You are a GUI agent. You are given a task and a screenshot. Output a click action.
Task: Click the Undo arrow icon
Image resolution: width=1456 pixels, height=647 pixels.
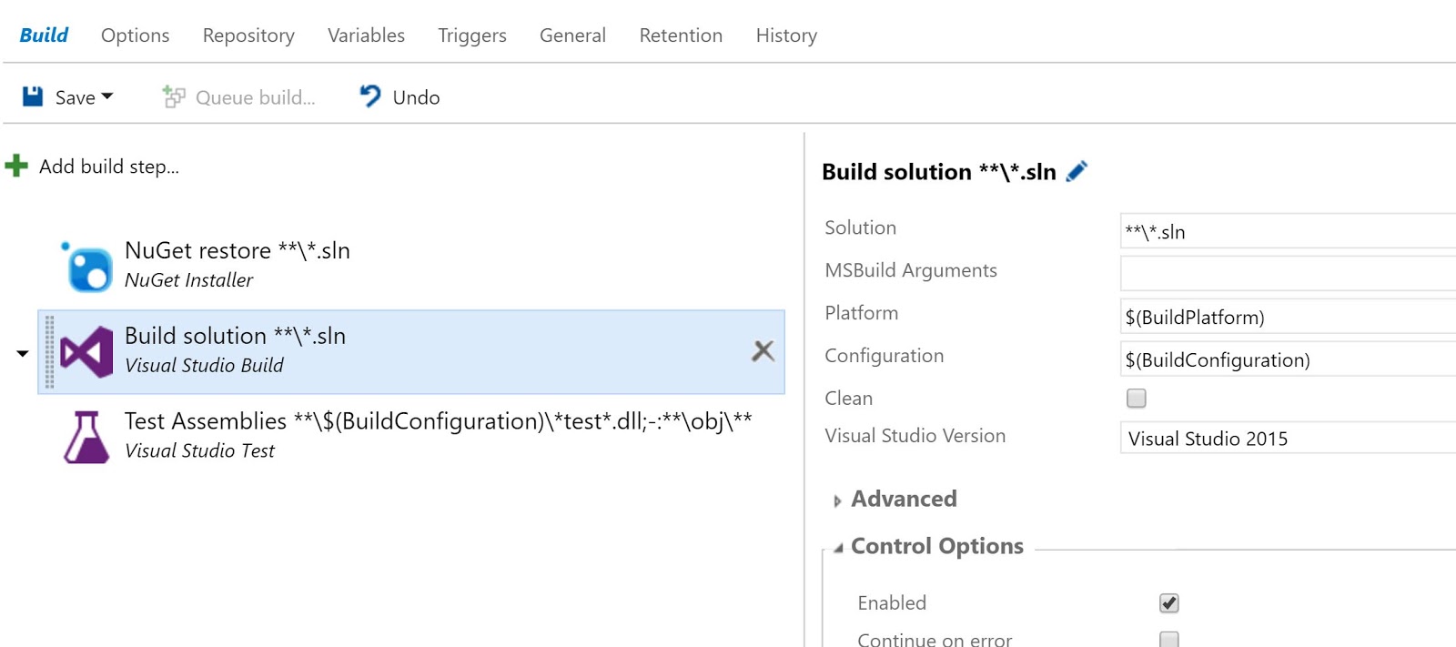(370, 96)
